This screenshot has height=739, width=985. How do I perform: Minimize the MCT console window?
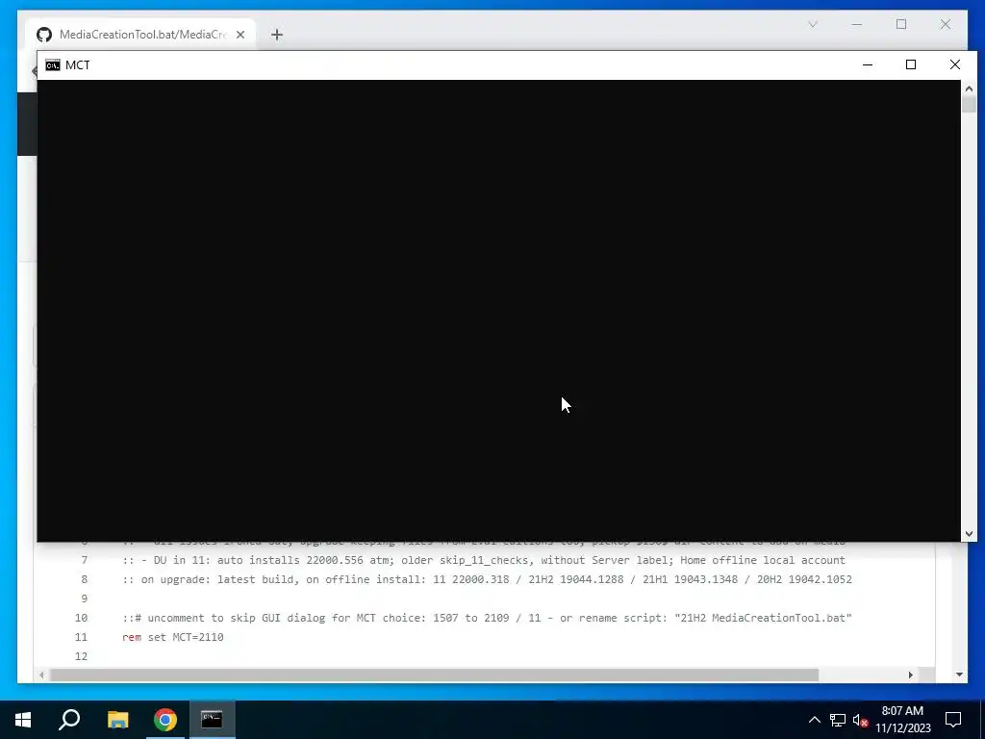pos(868,64)
